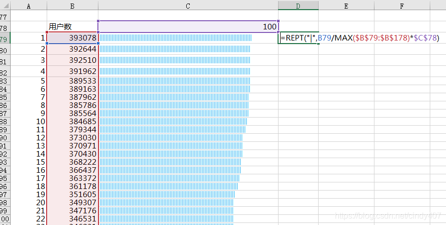This screenshot has width=446, height=225.
Task: Select column D header
Action: coord(298,6)
